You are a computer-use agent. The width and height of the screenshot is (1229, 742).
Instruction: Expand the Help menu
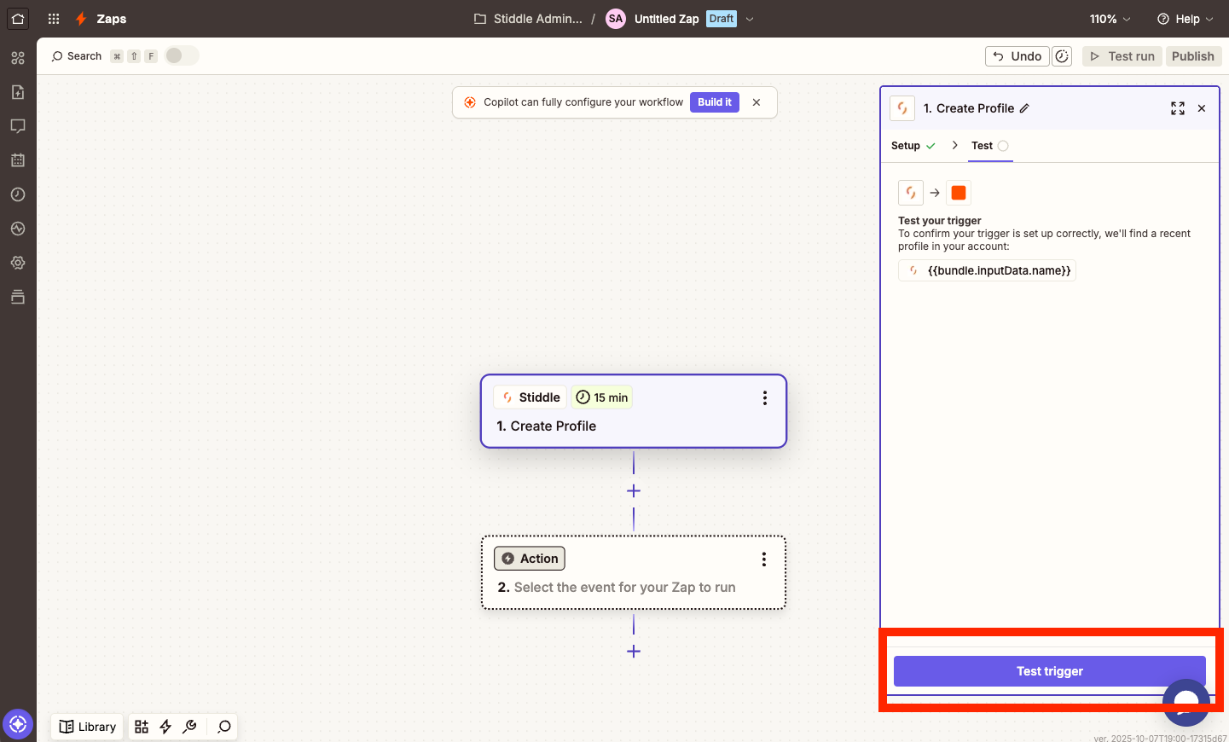1185,19
